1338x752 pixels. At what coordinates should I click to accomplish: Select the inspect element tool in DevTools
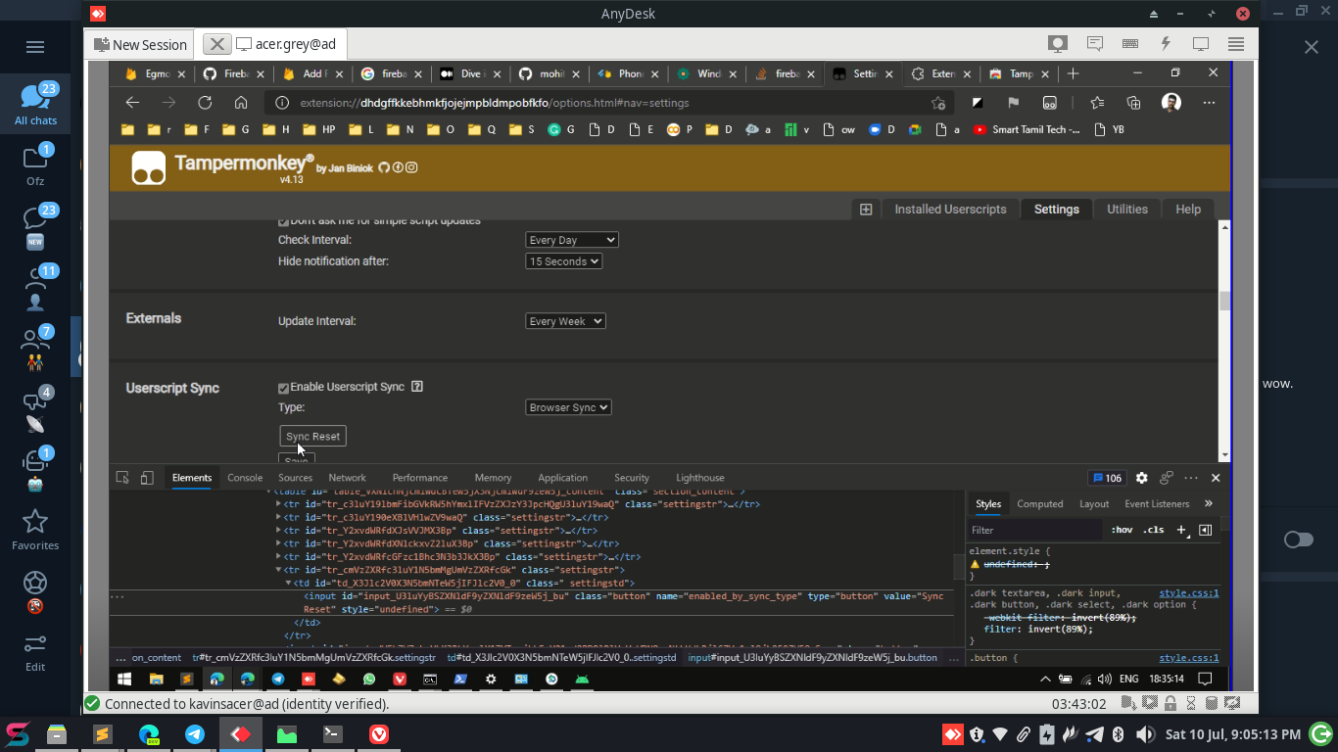(x=121, y=478)
